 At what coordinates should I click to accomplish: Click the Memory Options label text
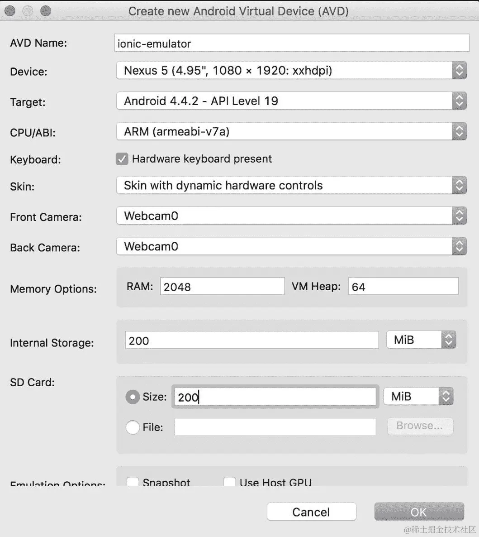click(x=53, y=289)
